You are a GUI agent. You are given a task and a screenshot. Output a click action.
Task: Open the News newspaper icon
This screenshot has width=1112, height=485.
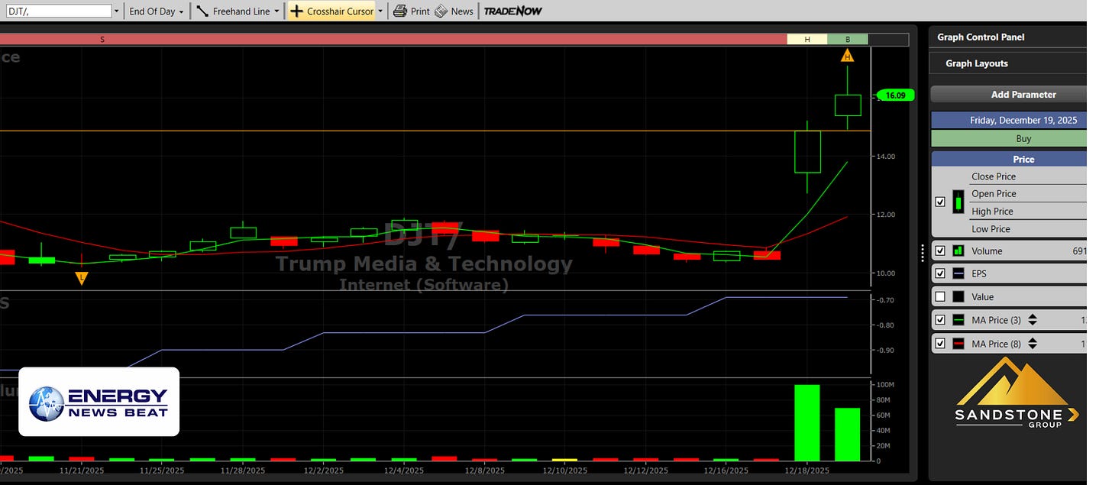point(441,11)
